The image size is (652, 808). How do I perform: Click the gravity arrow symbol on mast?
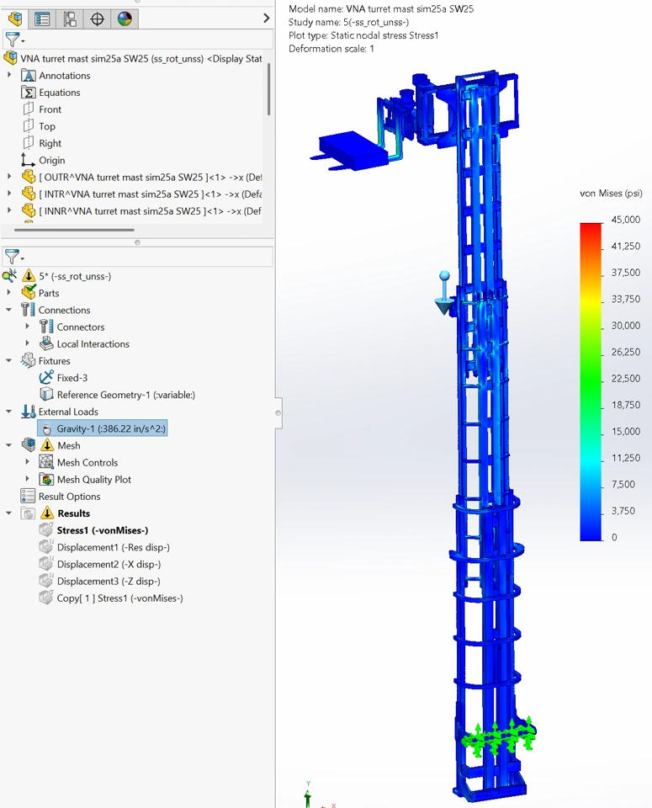pos(444,293)
